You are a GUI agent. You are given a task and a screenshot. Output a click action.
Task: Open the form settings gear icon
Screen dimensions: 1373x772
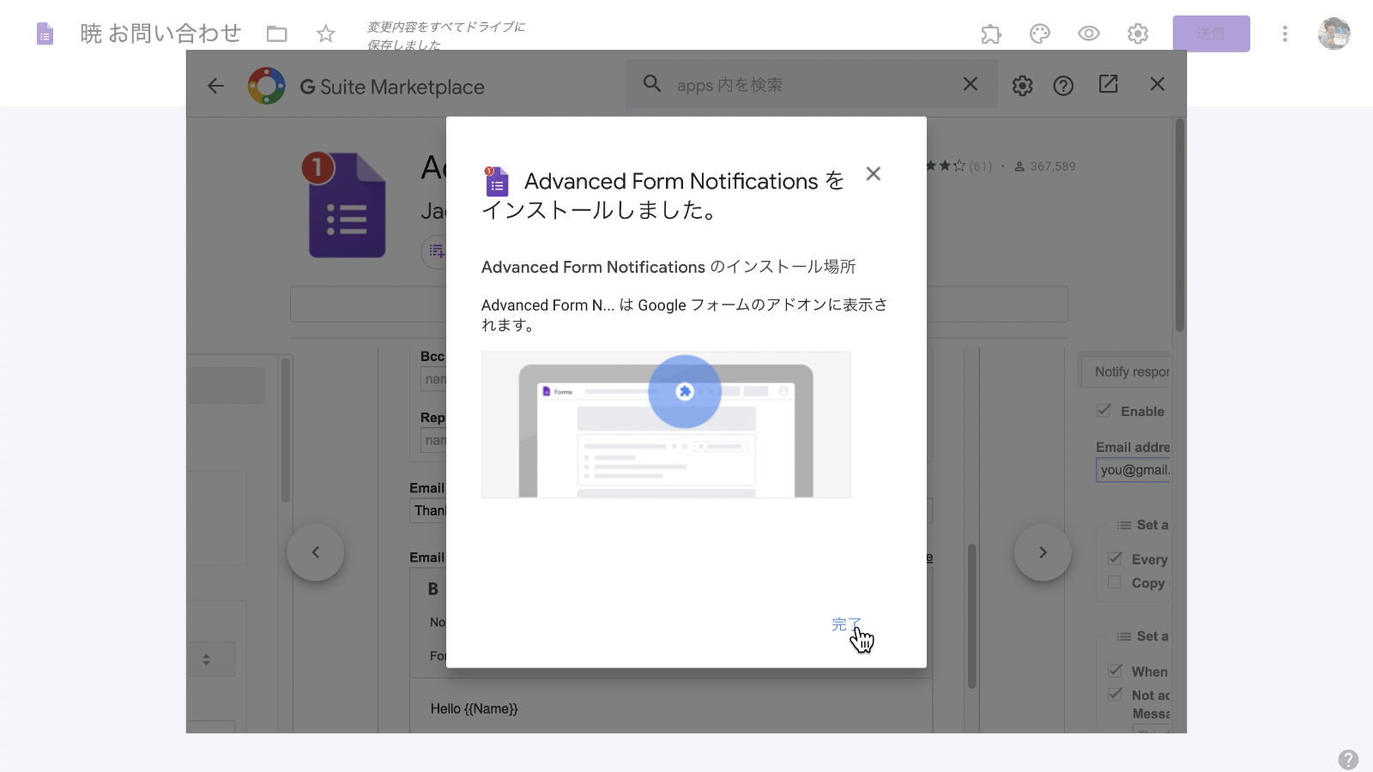coord(1138,33)
